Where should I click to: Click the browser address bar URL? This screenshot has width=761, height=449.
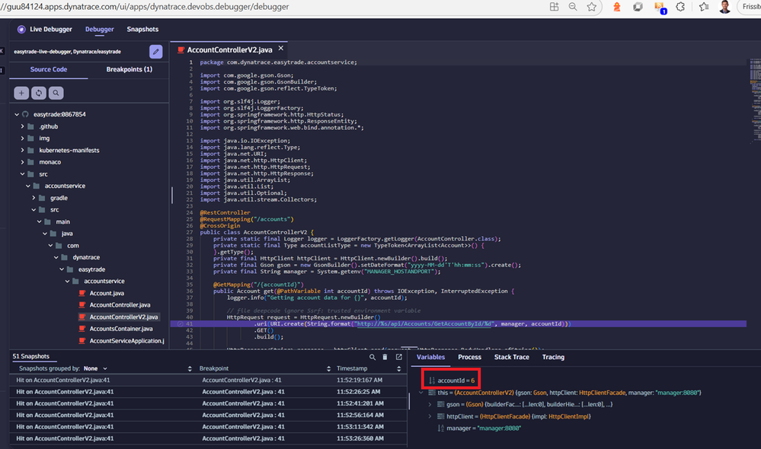145,7
